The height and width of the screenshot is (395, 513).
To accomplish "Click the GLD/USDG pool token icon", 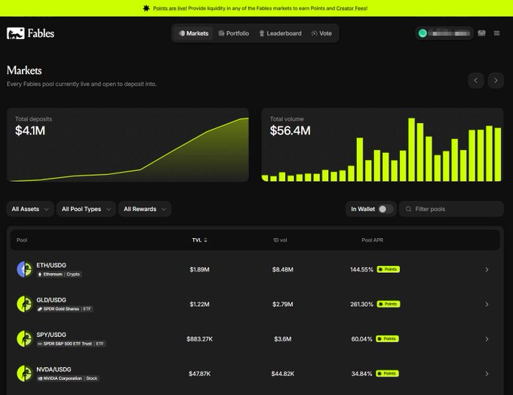I will (x=25, y=304).
